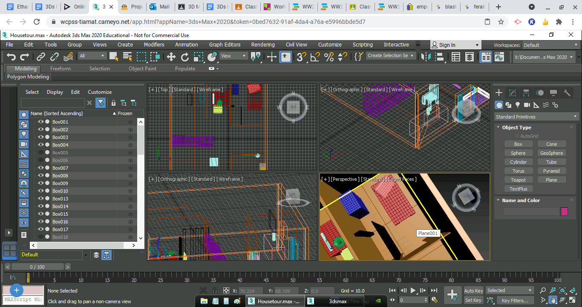The width and height of the screenshot is (582, 307).
Task: Toggle Display Cameras filter in Scene Explorer
Action: tap(24, 144)
